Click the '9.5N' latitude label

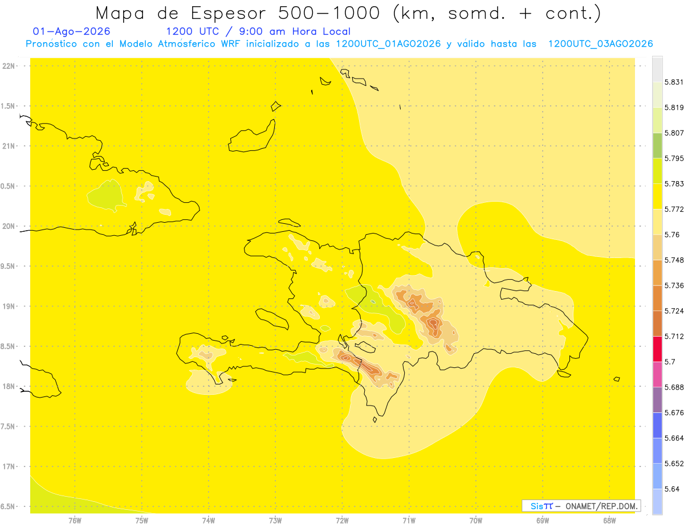(x=9, y=267)
